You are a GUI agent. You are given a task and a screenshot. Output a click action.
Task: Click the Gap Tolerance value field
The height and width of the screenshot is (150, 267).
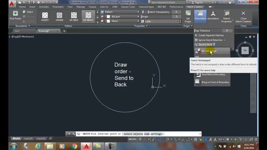(x=227, y=30)
